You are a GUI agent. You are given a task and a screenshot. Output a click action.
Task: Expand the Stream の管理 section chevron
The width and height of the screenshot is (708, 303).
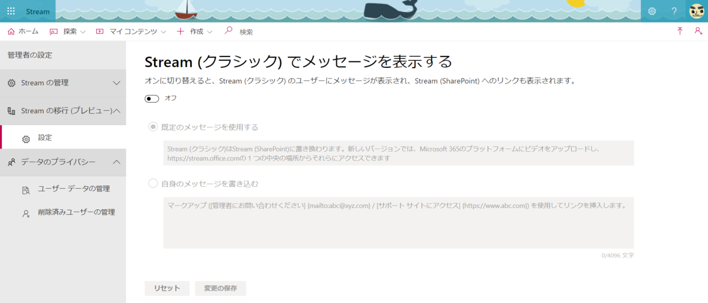[116, 83]
